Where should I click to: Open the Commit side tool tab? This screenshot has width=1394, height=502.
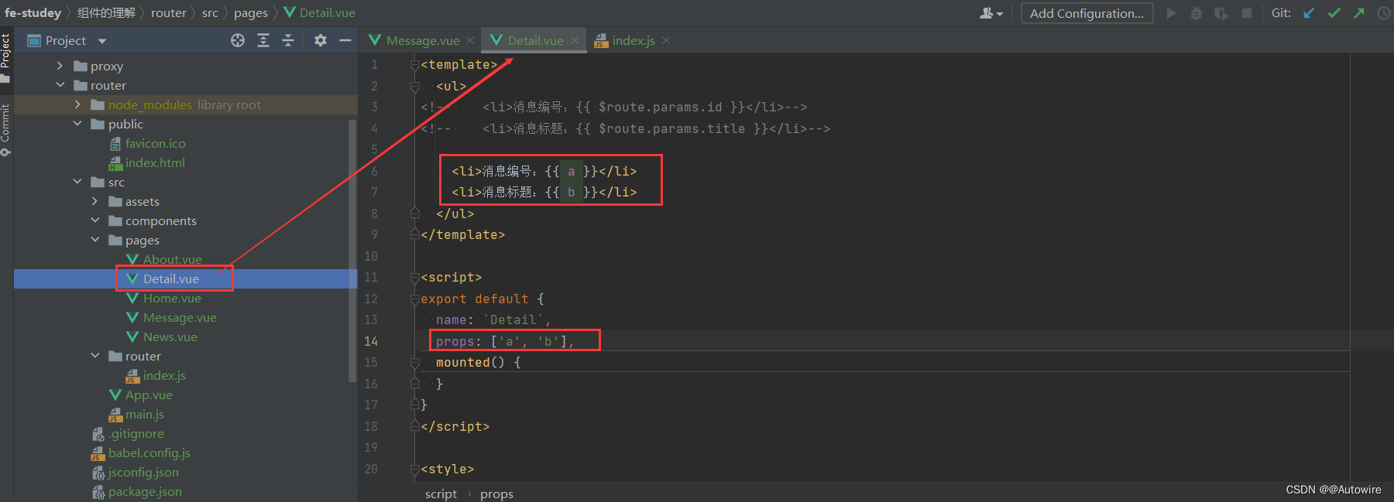[5, 128]
